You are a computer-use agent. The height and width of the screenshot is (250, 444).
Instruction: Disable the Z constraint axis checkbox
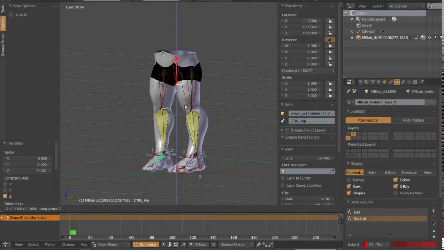(5, 196)
